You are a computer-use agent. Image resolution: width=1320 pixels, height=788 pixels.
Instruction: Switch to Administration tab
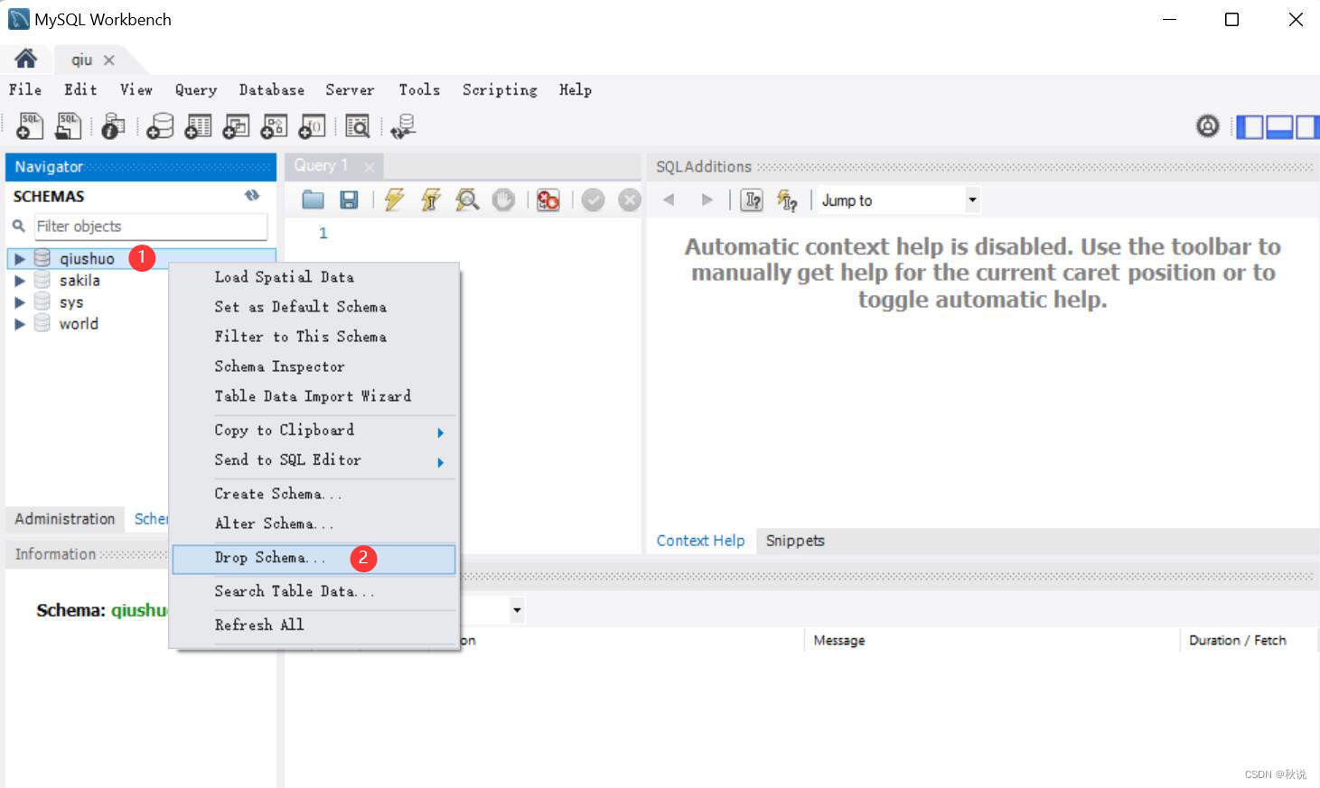coord(65,519)
